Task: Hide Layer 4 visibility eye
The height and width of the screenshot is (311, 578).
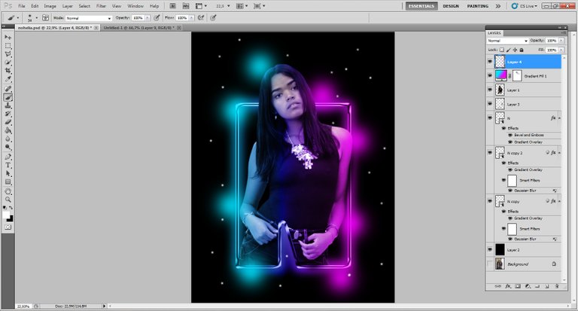Action: pos(490,62)
